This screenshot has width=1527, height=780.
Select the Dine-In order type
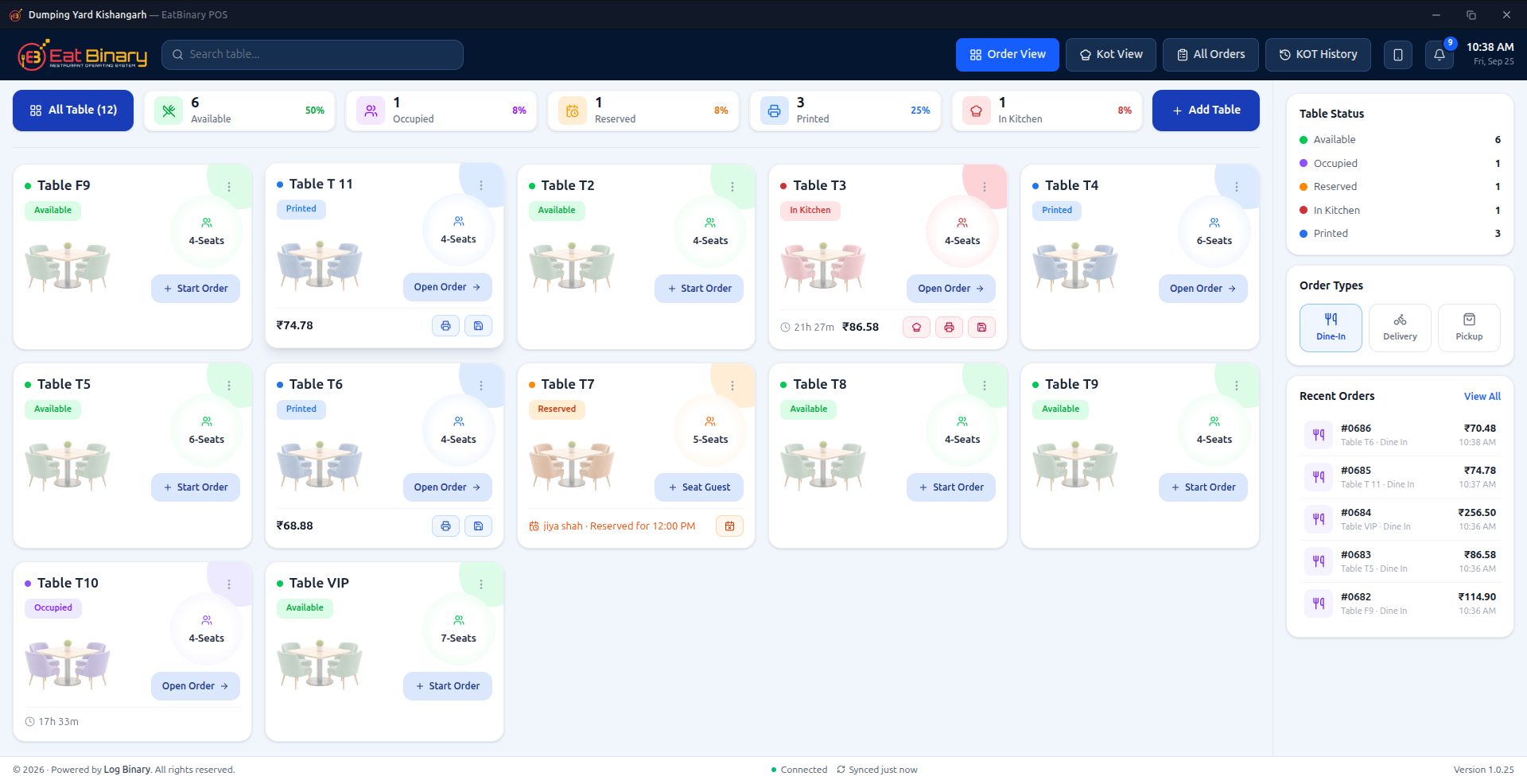click(1331, 328)
